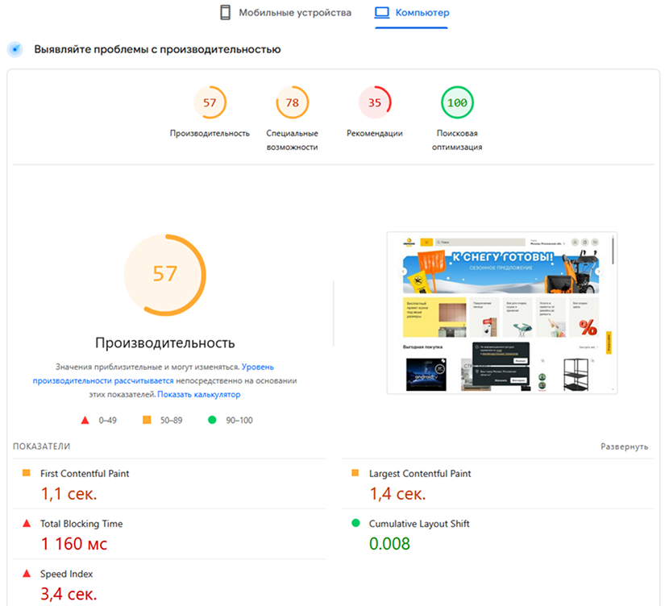Click the Специальные возможности label
Viewport: 669px width, 606px height.
293,140
